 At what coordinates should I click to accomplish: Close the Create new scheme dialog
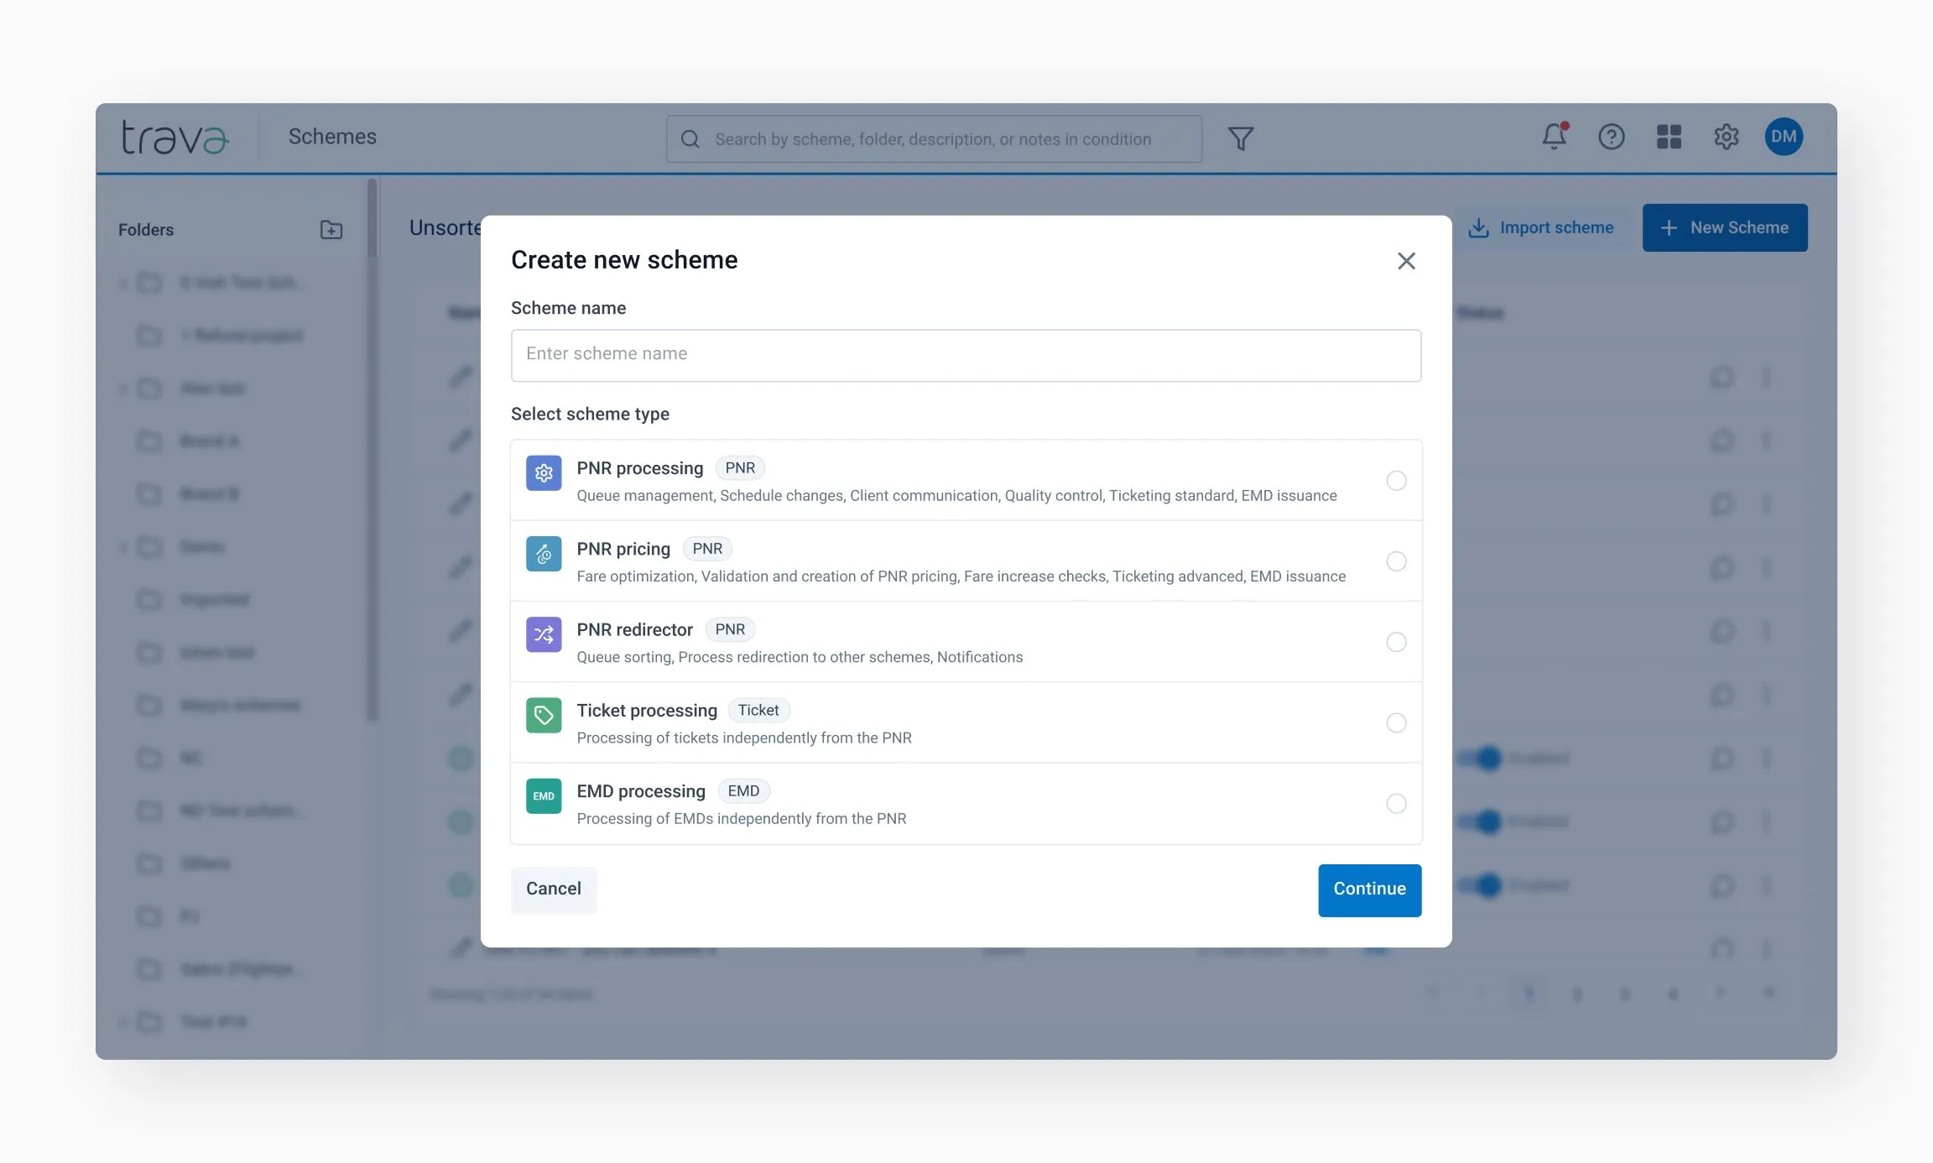(x=1406, y=261)
